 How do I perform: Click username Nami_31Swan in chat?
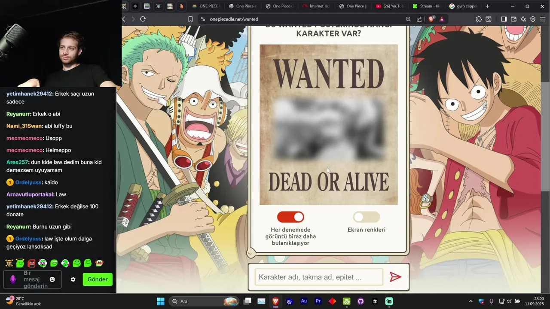coord(24,126)
